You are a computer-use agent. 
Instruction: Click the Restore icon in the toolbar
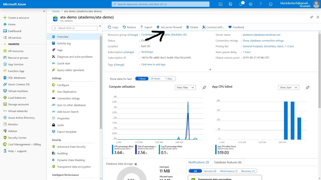point(129,27)
